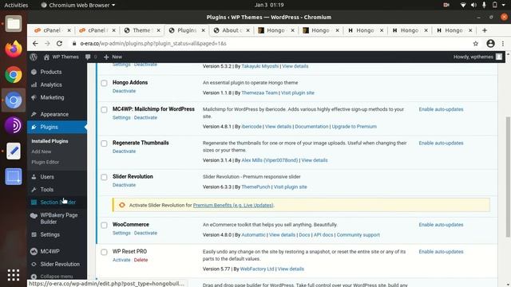Delete the WP Reset PRO plugin
The height and width of the screenshot is (287, 511).
click(141, 260)
